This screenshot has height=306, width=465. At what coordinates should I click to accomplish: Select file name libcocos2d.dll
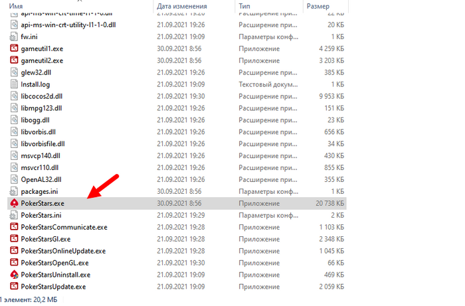[41, 96]
